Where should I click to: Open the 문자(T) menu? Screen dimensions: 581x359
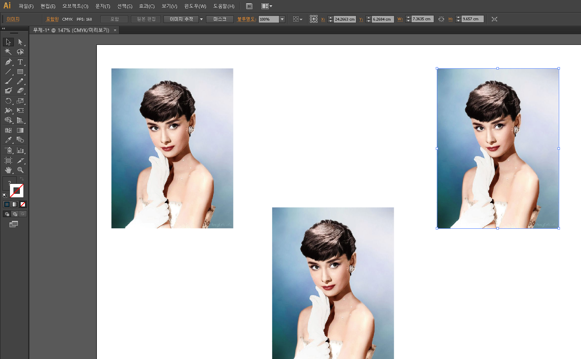point(103,6)
